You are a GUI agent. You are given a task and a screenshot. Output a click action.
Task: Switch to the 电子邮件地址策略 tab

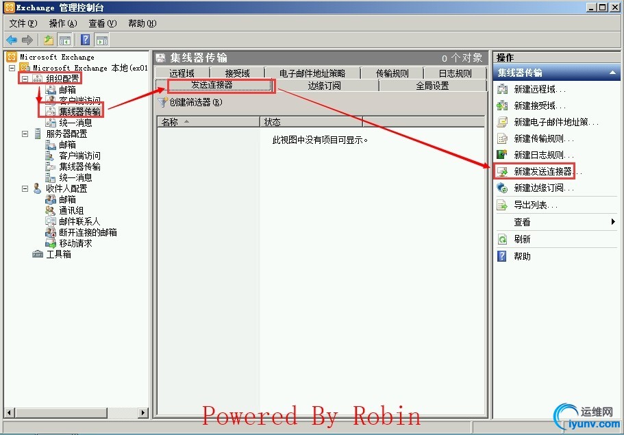312,73
